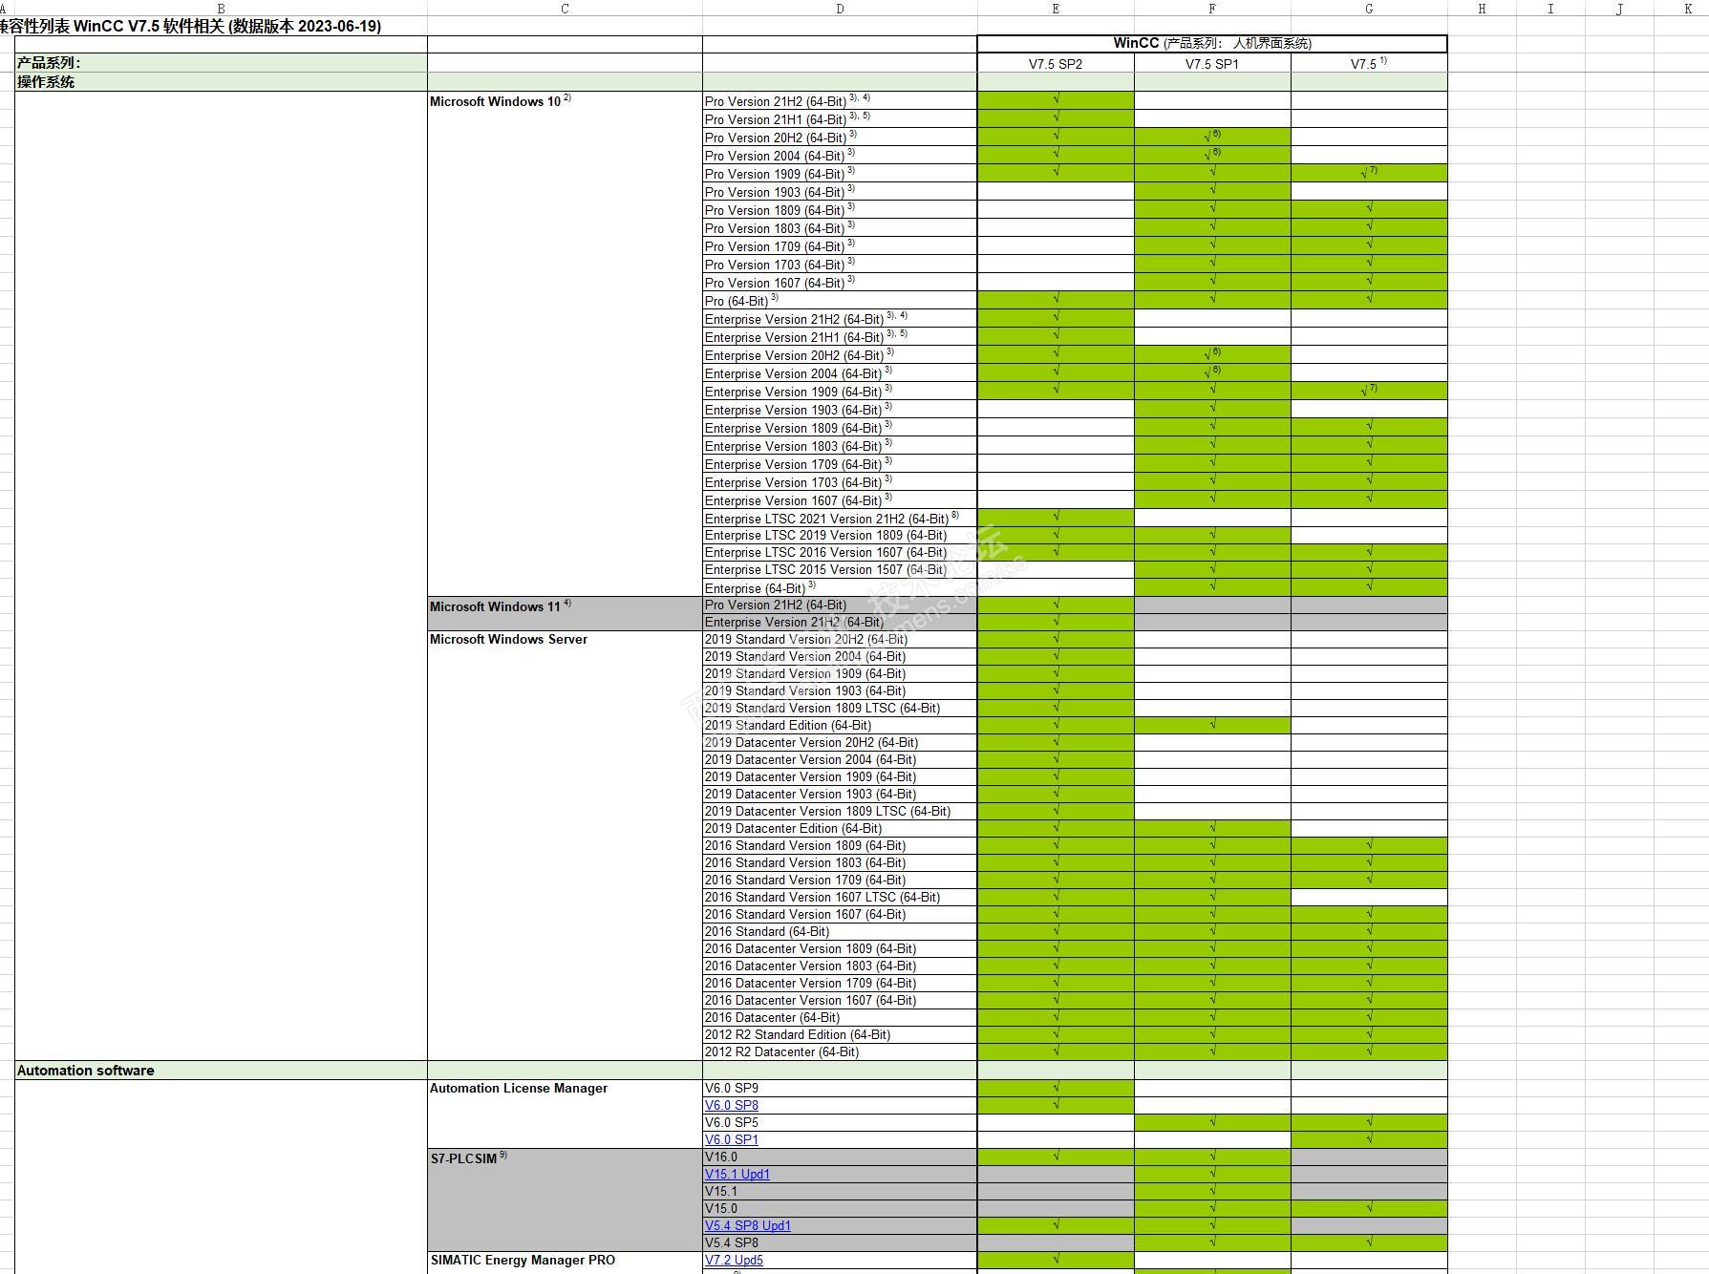Select the V7.5 SP1 column heading cell
1709x1274 pixels.
coord(1212,64)
